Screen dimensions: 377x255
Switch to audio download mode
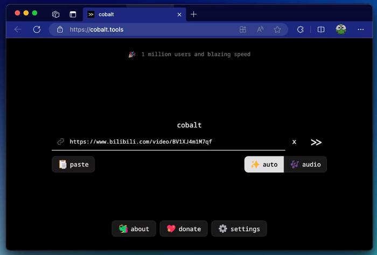tap(305, 165)
